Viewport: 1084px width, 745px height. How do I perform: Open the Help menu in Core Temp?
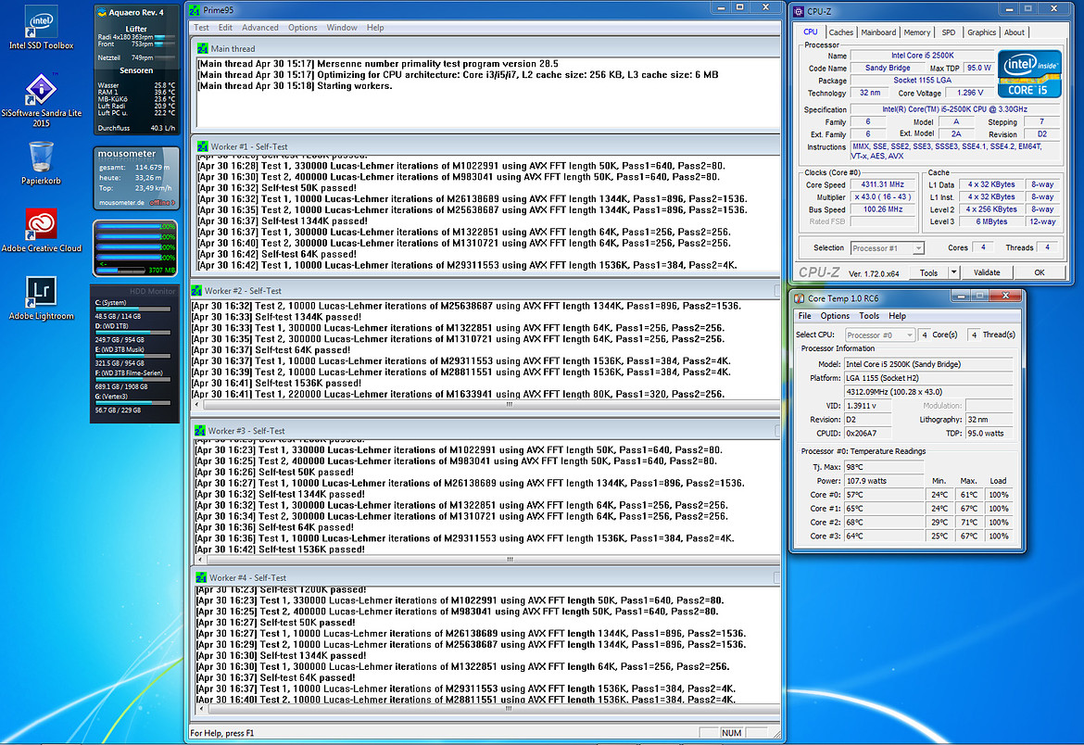tap(898, 316)
